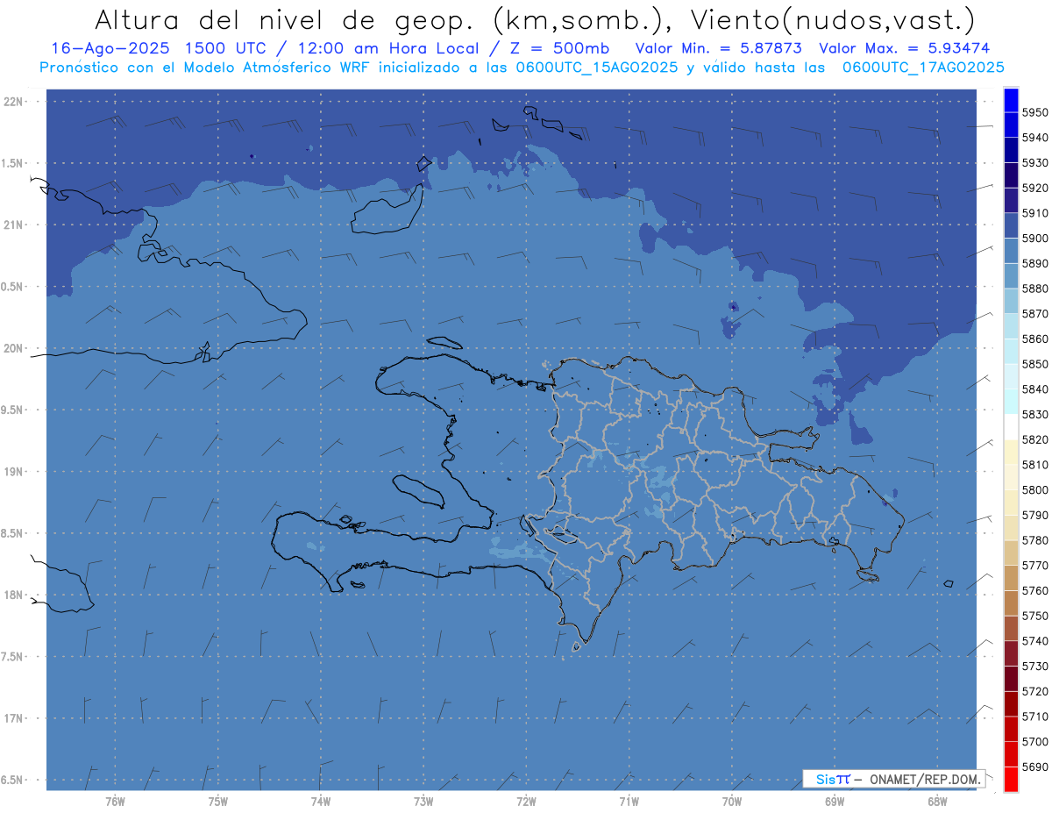Click the '21N' latitude label
Screen dimensions: 1052x813
coord(15,225)
